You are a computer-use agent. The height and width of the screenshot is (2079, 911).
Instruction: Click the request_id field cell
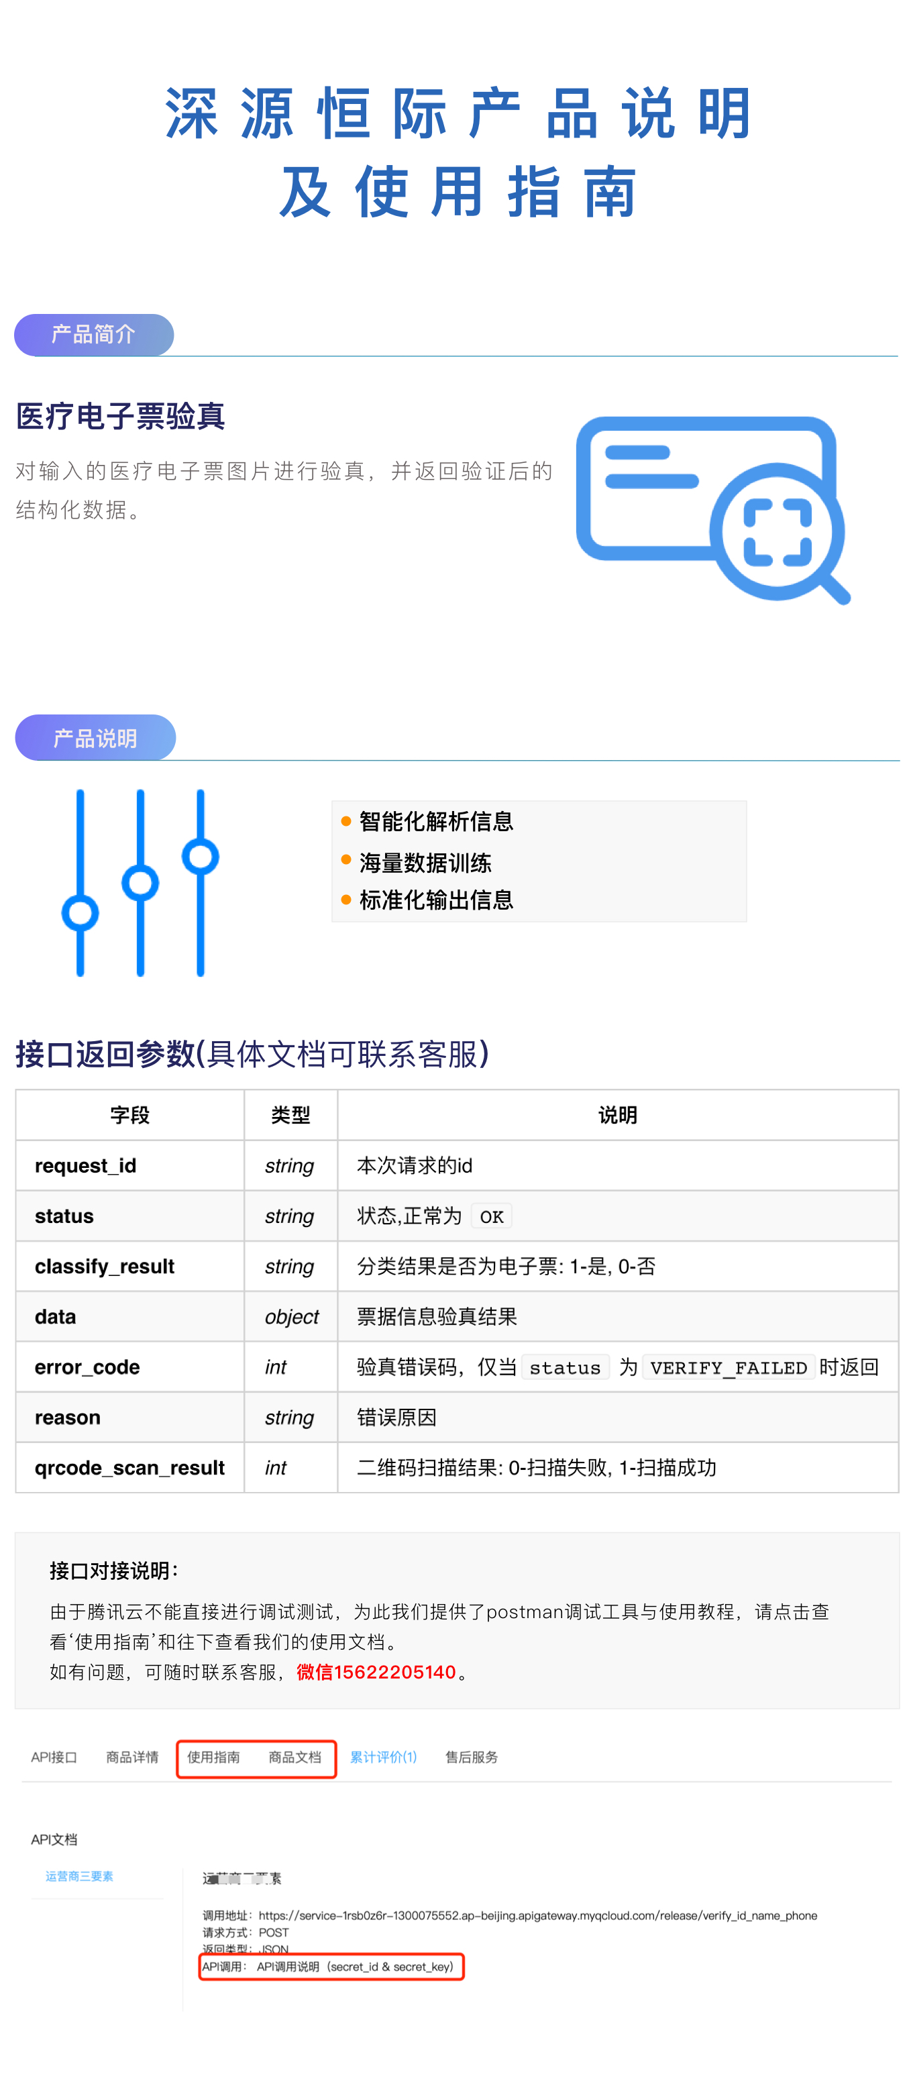pos(130,1166)
